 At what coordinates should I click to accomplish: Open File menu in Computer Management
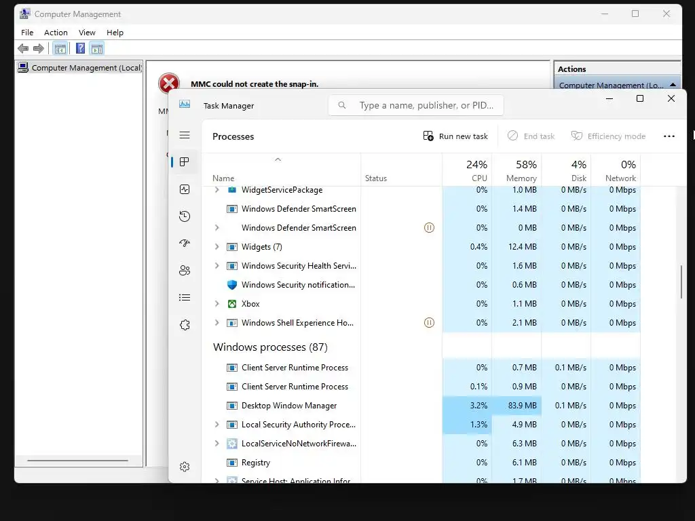27,33
